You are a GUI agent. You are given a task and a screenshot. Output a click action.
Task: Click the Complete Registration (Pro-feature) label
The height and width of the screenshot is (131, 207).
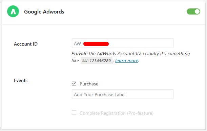click(117, 113)
